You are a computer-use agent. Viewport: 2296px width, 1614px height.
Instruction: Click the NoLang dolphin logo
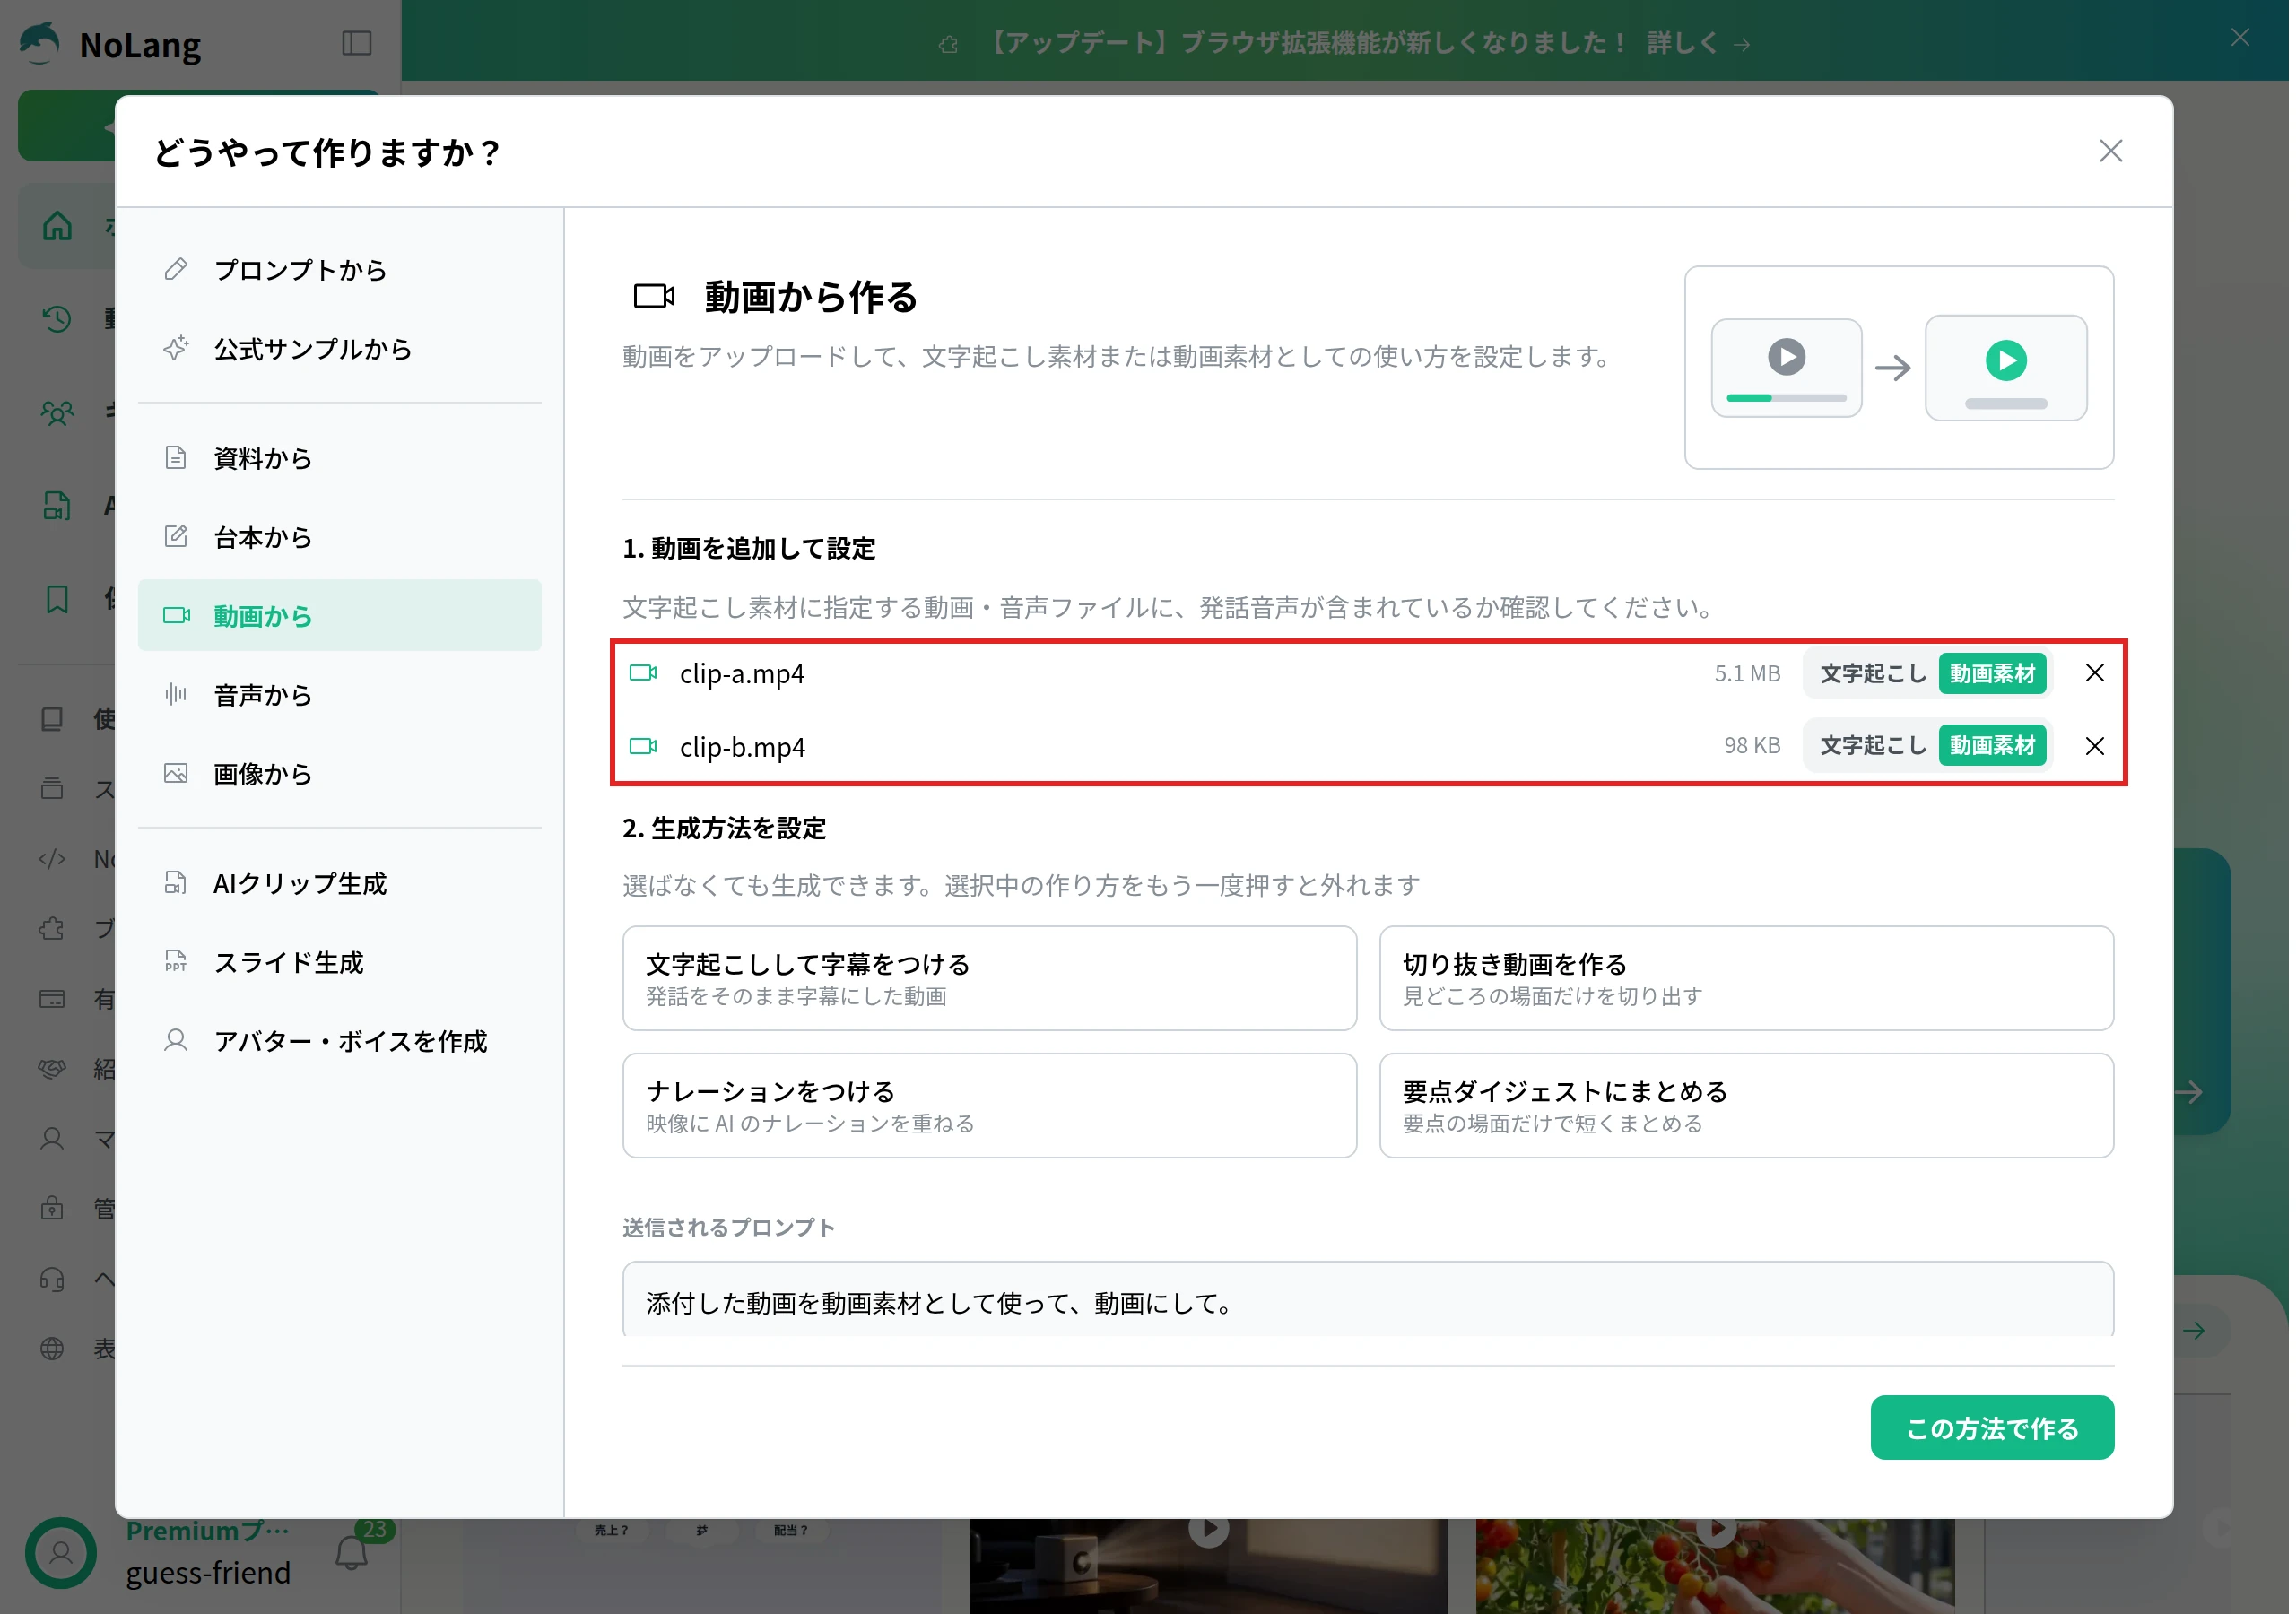click(x=40, y=43)
